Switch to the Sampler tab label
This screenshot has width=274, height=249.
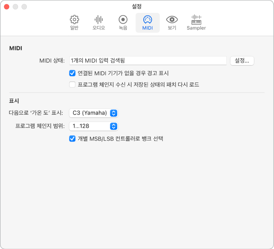[x=196, y=28]
